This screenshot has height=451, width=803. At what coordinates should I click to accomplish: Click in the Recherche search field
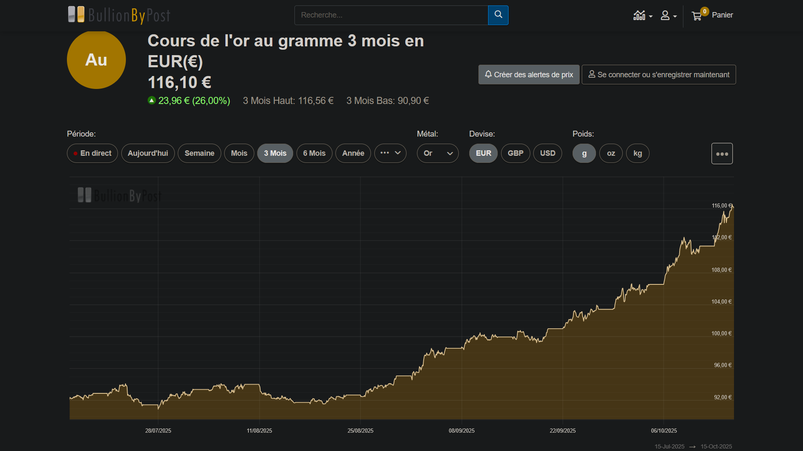391,15
